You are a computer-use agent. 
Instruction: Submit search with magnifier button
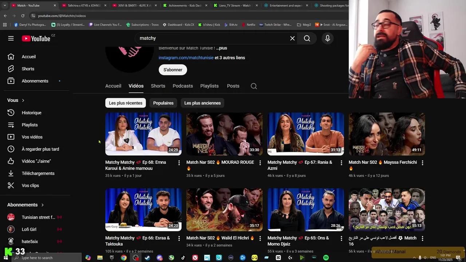tap(307, 38)
